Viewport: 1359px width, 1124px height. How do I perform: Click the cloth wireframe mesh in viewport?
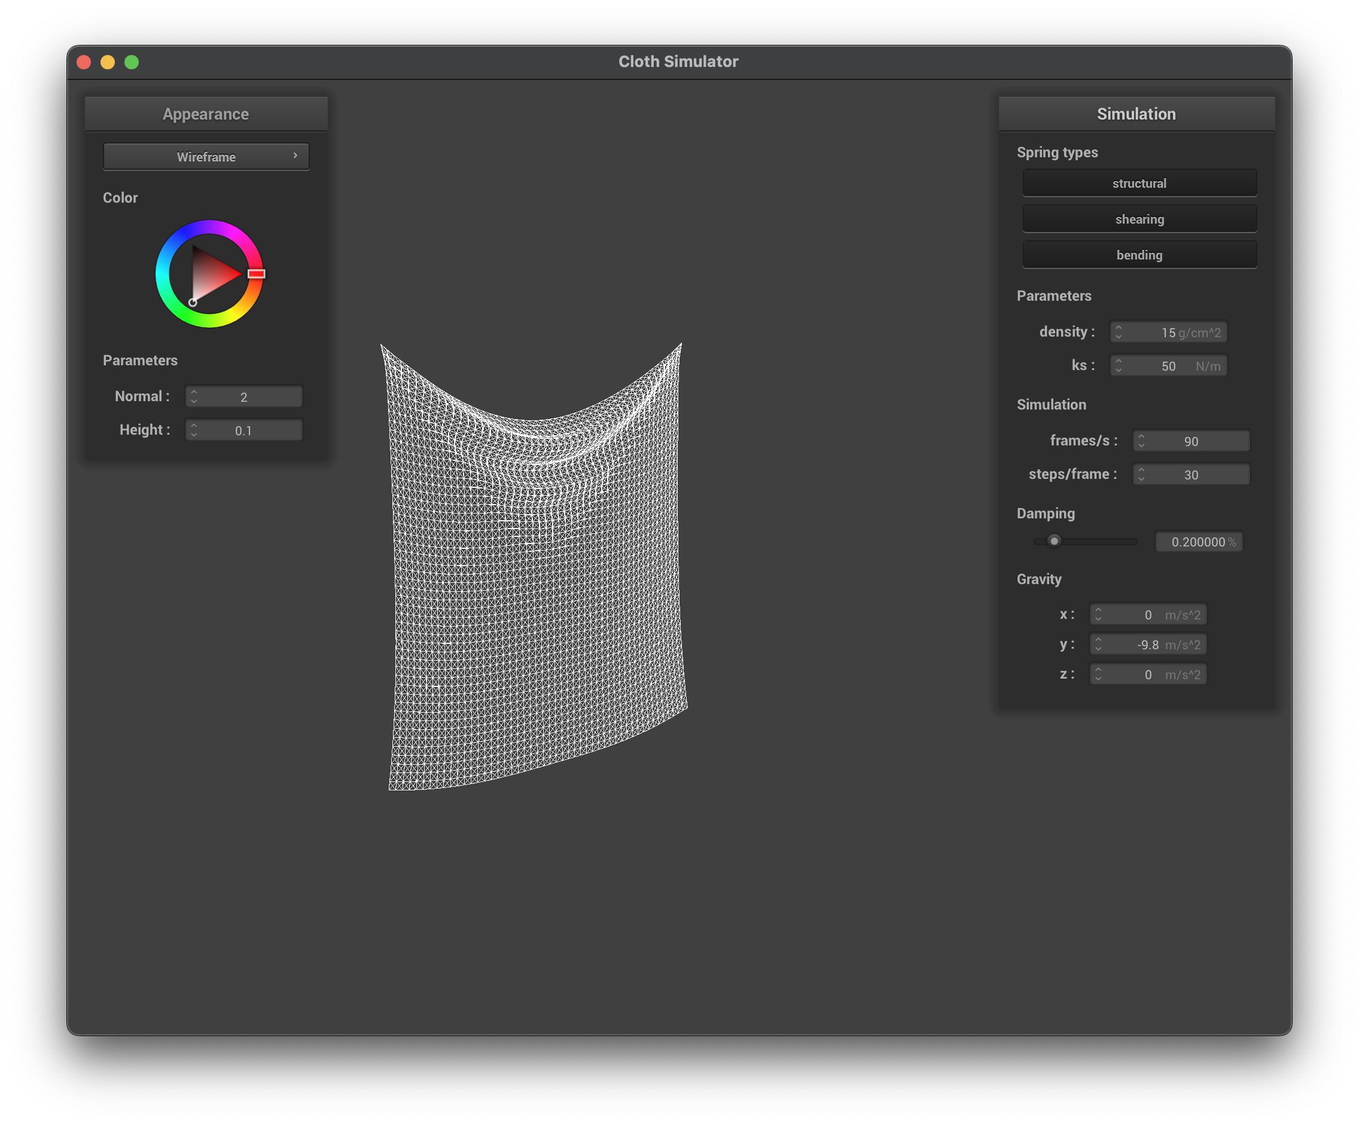537,582
